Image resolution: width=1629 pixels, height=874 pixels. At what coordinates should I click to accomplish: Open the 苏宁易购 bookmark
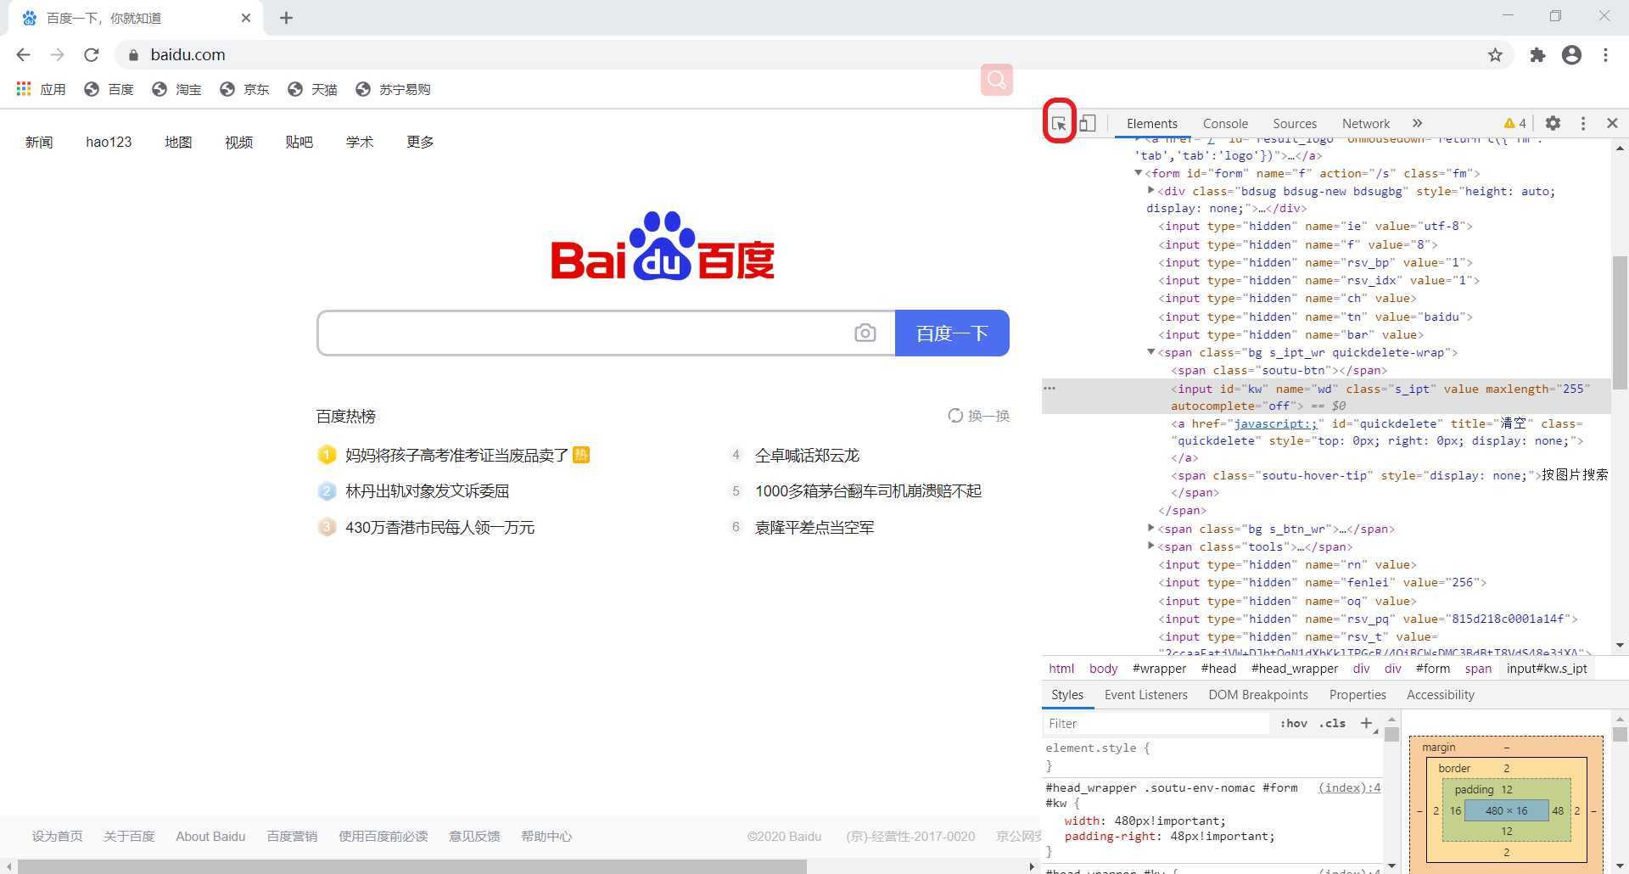point(393,89)
